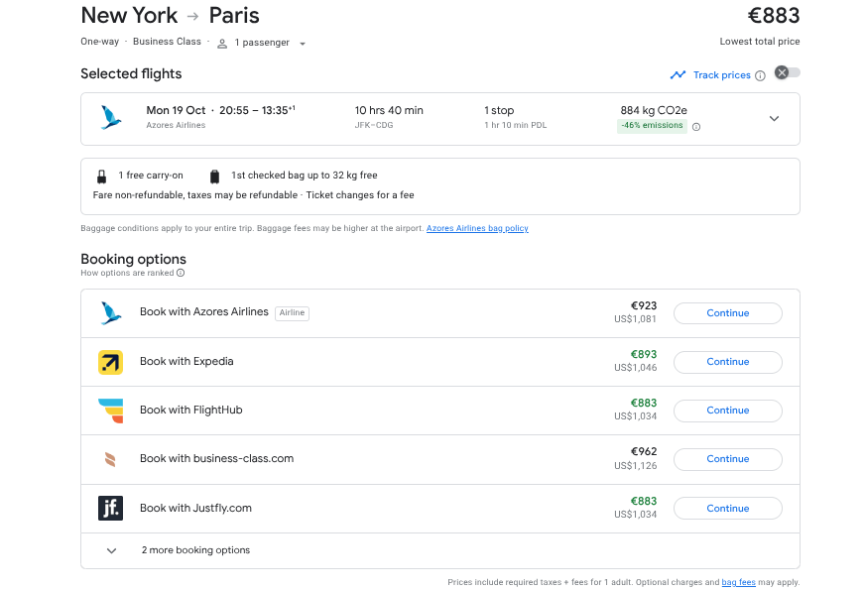
Task: Click the -46% emissions badge
Action: (651, 126)
